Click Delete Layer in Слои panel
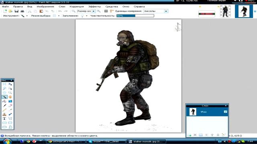 pos(195,135)
